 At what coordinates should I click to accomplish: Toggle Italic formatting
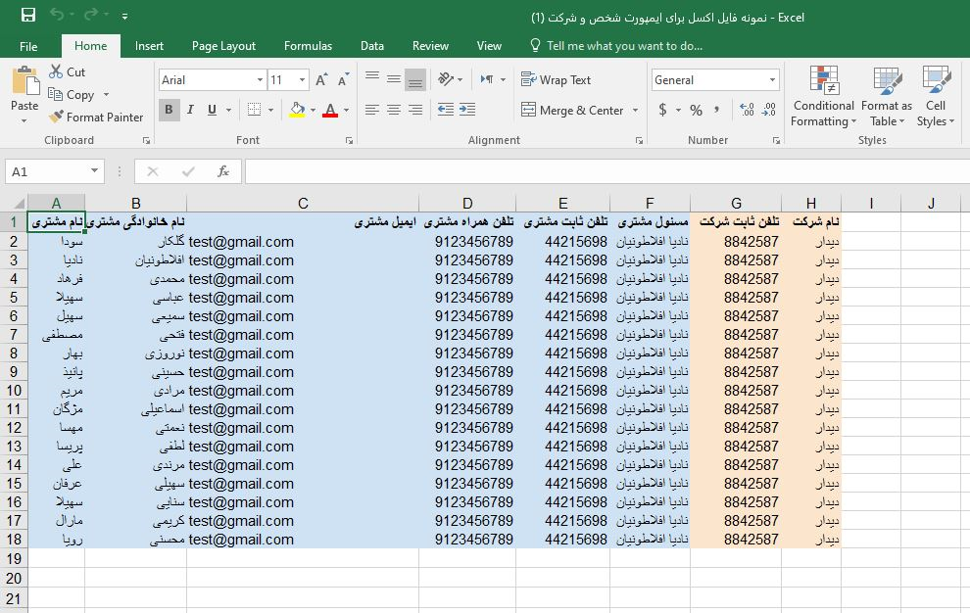(x=190, y=111)
